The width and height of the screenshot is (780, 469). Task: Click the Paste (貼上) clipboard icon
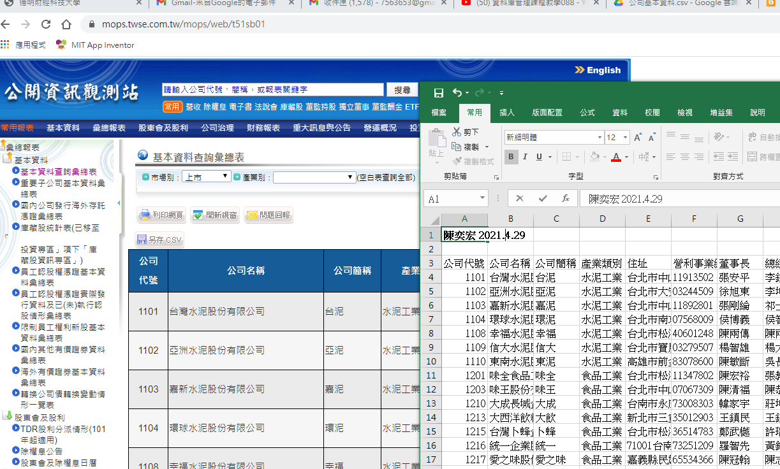tap(437, 138)
